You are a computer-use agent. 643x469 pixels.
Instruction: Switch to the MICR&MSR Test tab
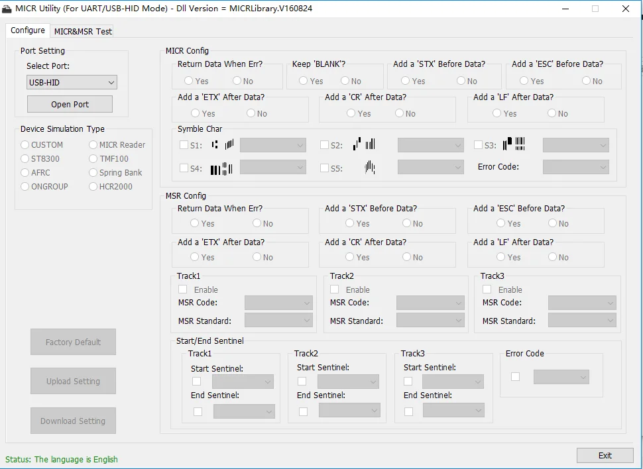click(x=83, y=31)
